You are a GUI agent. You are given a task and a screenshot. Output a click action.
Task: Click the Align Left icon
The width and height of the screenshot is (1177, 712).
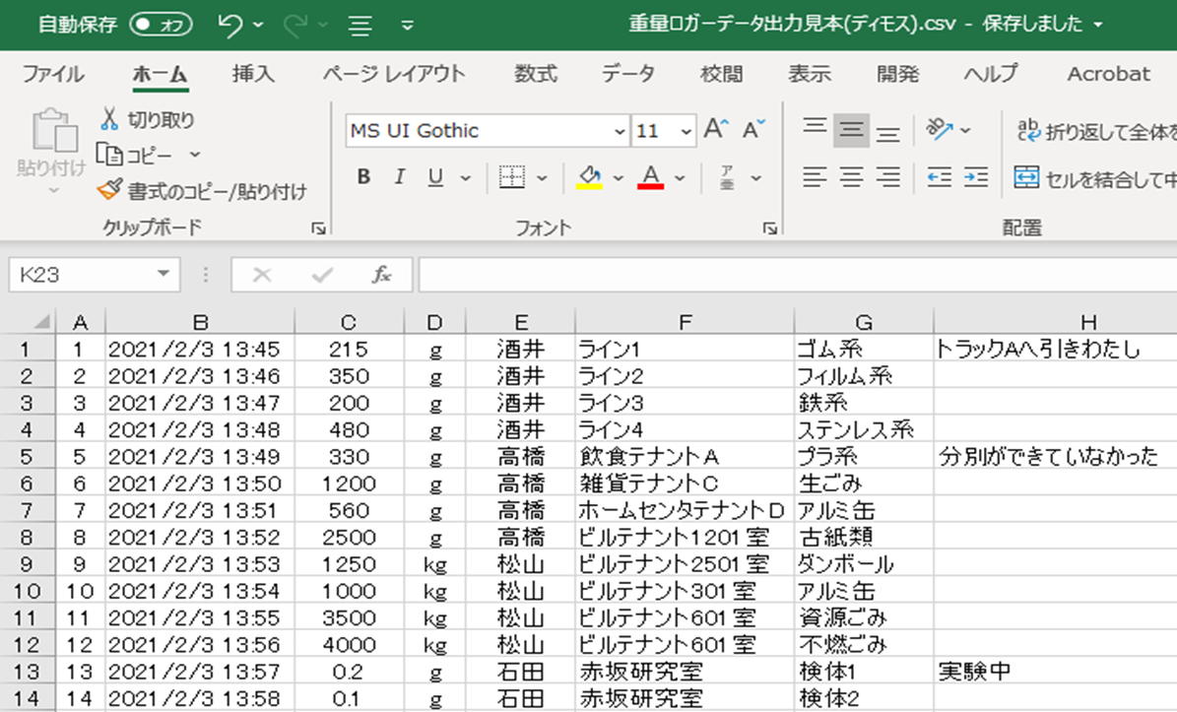pyautogui.click(x=816, y=177)
